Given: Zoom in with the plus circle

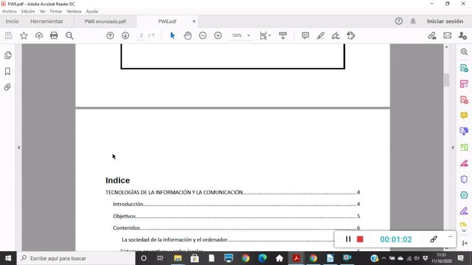Looking at the screenshot, I should pyautogui.click(x=218, y=35).
